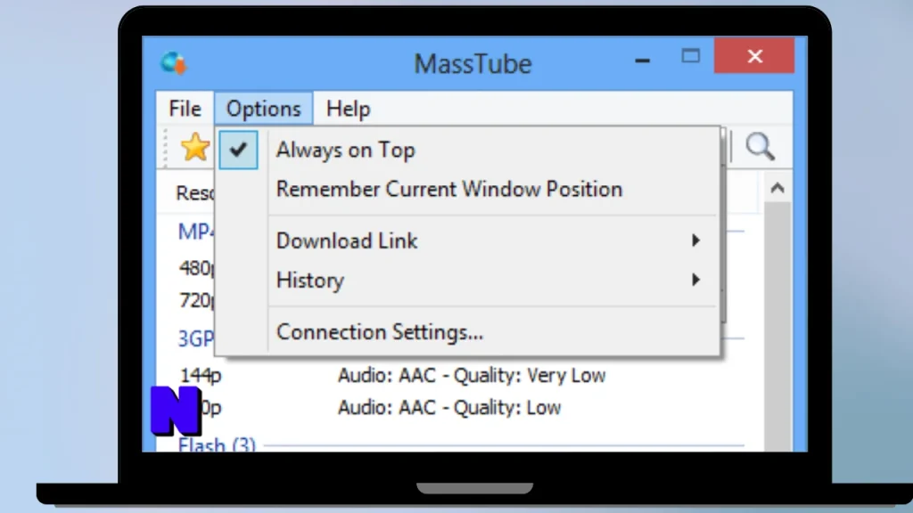Select the 480p format row
The width and height of the screenshot is (913, 513).
tap(197, 268)
